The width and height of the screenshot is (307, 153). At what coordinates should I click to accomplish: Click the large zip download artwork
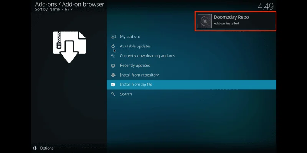(x=69, y=47)
